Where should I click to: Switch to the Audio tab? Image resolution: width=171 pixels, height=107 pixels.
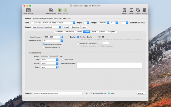pos(94,32)
